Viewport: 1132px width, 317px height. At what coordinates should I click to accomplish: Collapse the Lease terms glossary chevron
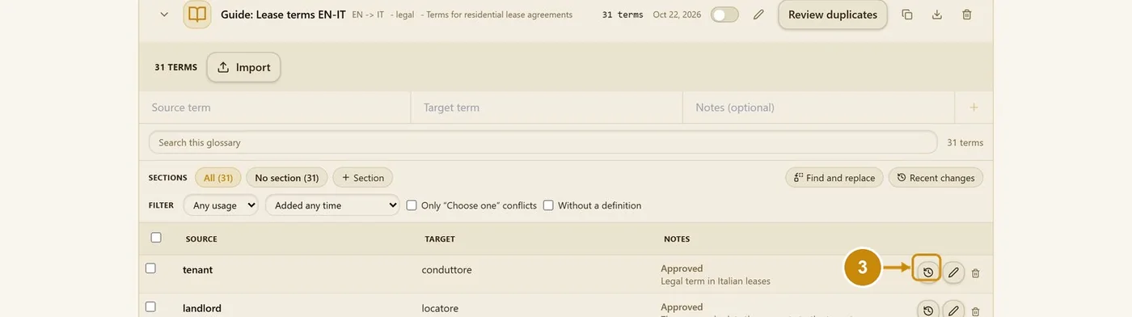(164, 15)
